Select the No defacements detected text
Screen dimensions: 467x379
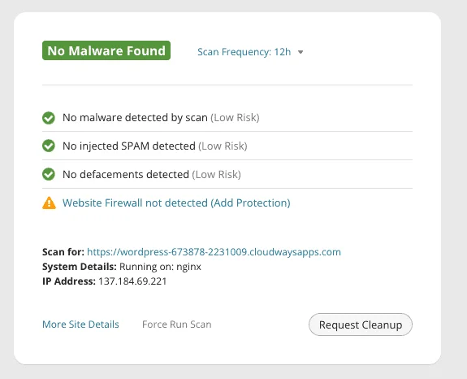click(x=126, y=174)
